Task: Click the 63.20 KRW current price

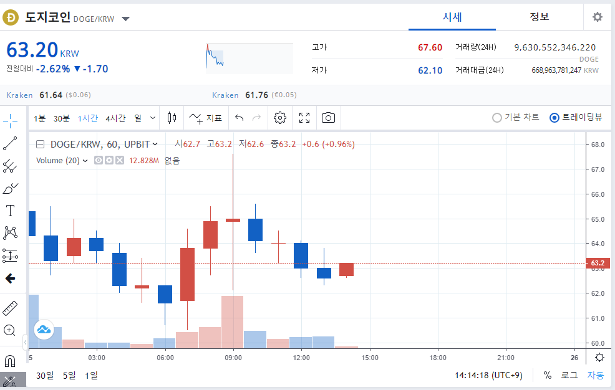Action: pos(43,50)
